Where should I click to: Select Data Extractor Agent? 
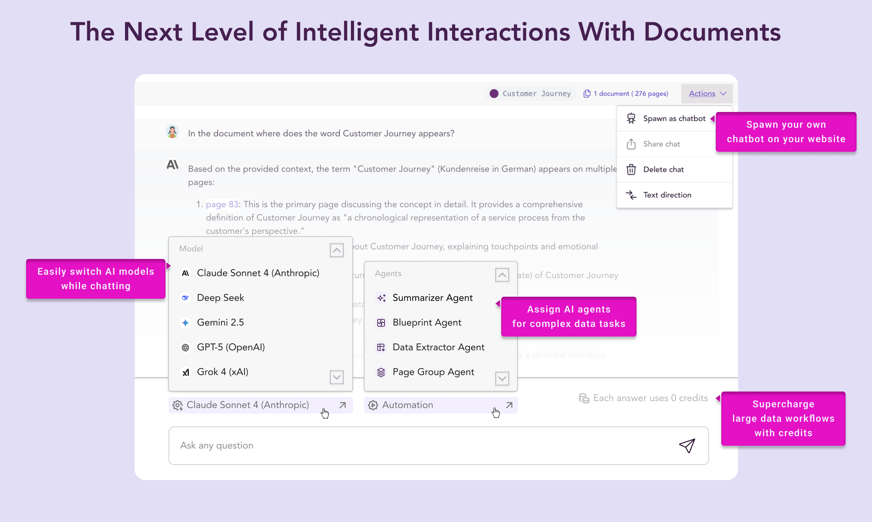click(438, 347)
